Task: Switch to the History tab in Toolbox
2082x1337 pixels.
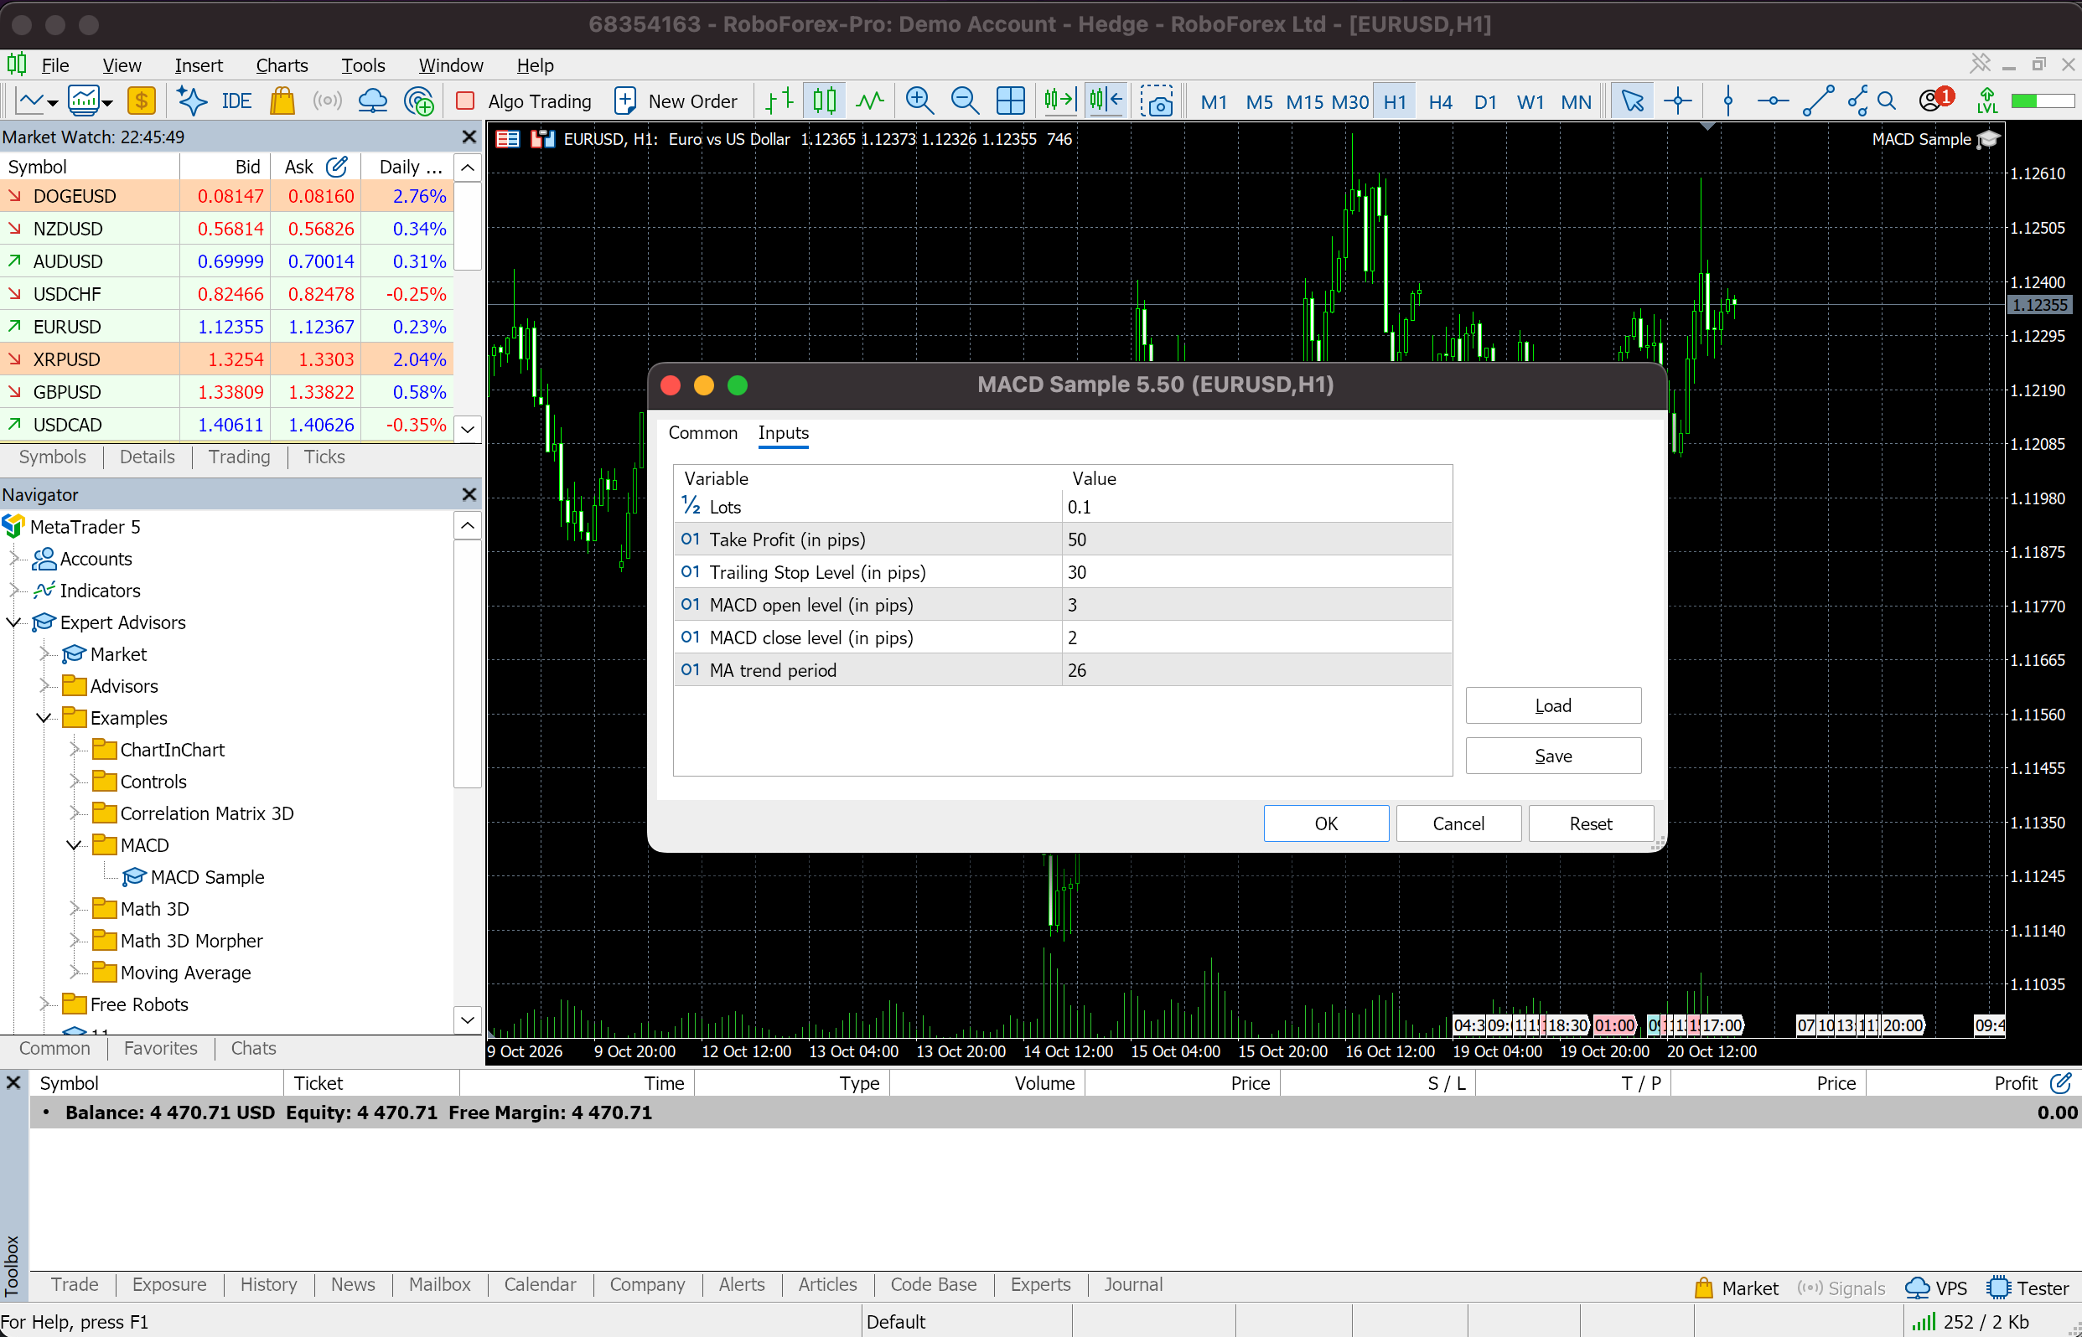Action: coord(268,1284)
